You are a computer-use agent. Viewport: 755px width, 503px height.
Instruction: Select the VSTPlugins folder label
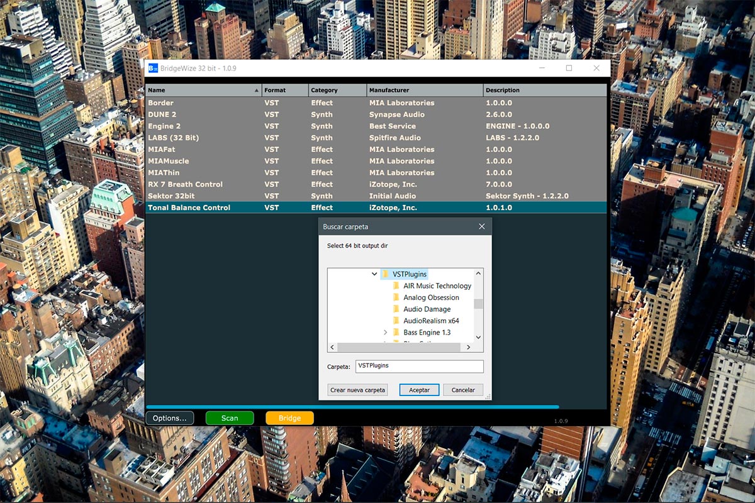tap(410, 274)
